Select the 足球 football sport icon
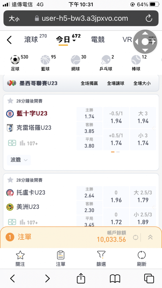Screen dimensions: 162x288 point(15,60)
